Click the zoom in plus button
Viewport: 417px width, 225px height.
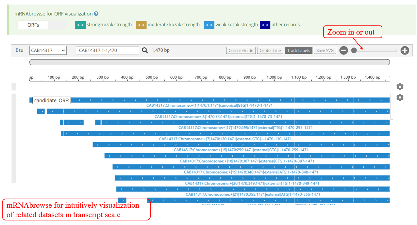point(405,51)
